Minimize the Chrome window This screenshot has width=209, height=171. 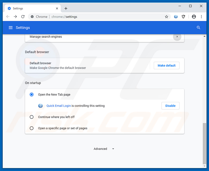180,6
